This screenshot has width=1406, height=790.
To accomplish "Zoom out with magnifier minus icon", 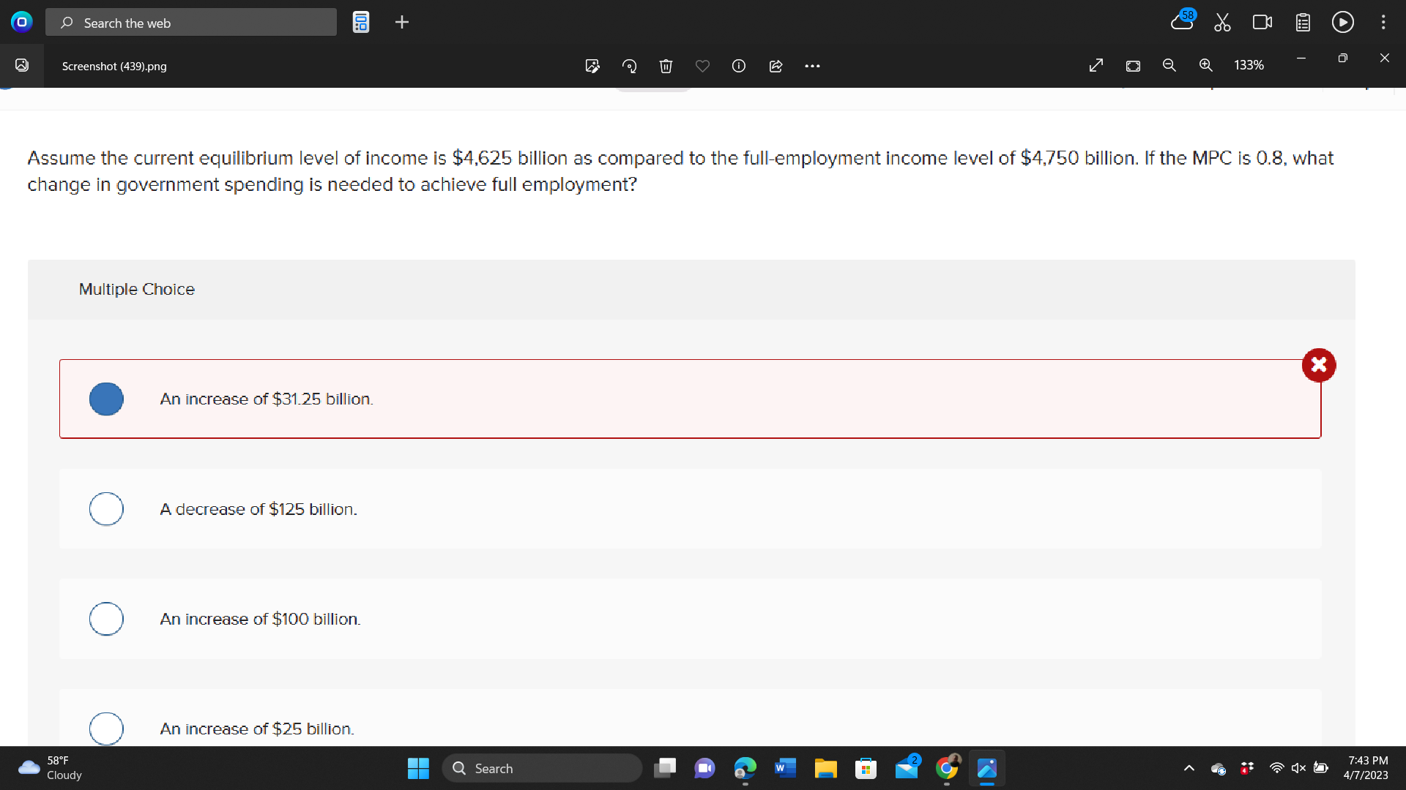I will coord(1169,65).
